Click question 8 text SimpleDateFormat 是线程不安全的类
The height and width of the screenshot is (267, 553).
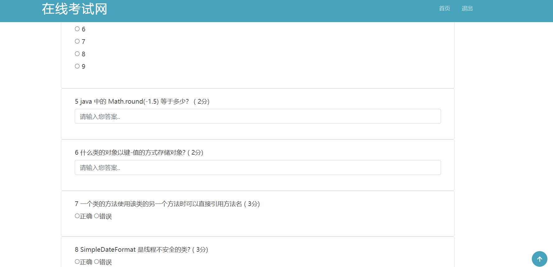141,250
